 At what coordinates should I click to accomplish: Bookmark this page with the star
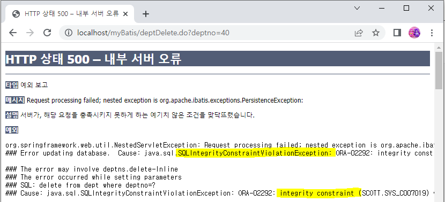pyautogui.click(x=376, y=33)
